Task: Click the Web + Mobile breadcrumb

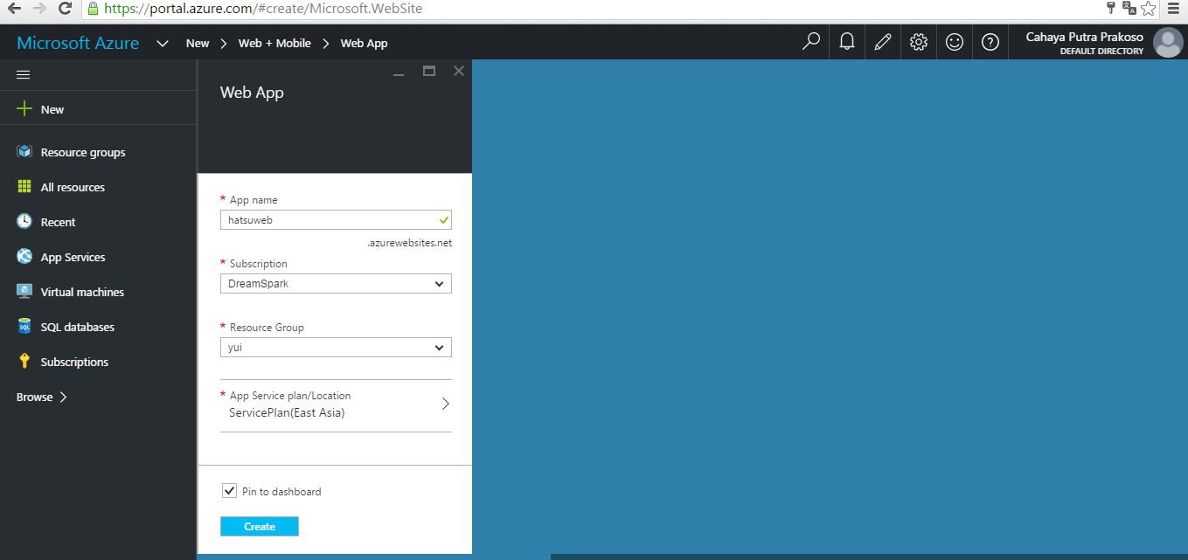Action: point(274,43)
